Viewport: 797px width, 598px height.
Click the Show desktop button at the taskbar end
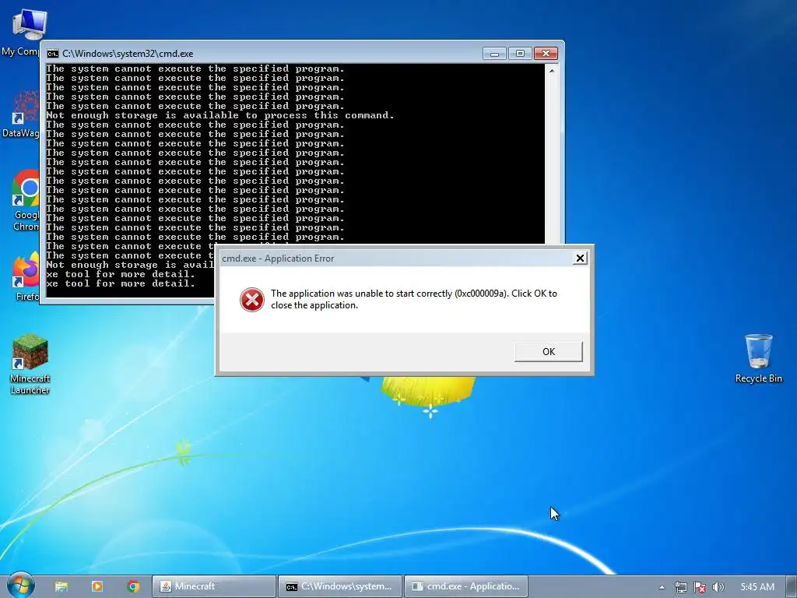pos(792,586)
